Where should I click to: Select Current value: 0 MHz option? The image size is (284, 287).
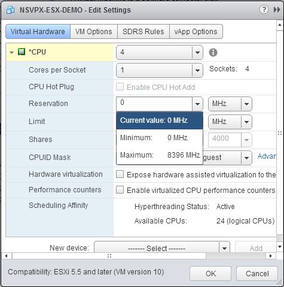click(x=160, y=120)
